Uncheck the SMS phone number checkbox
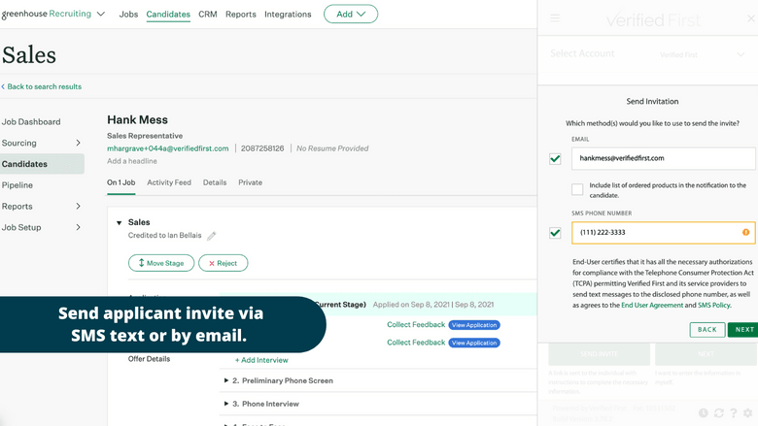This screenshot has height=426, width=758. 555,233
